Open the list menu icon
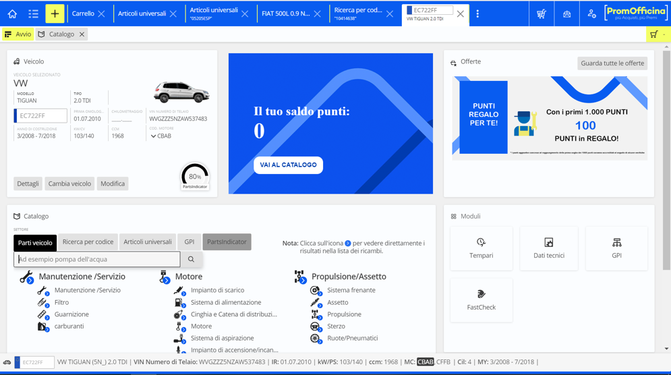This screenshot has width=671, height=375. [x=33, y=13]
